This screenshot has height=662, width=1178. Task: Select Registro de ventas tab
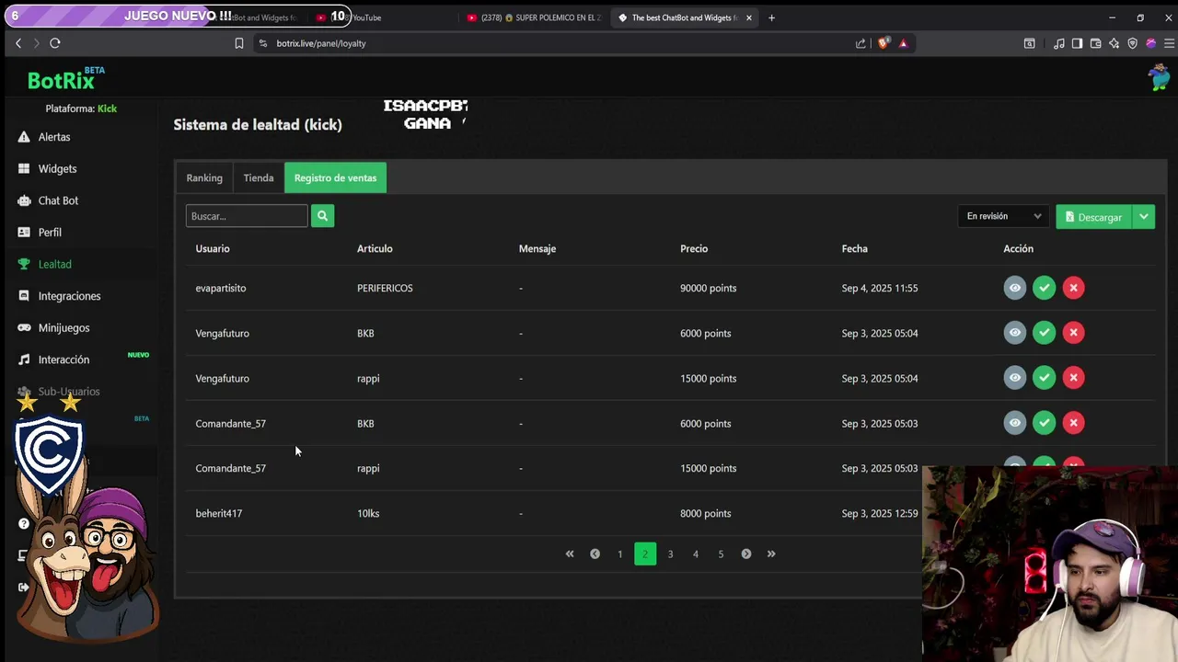(335, 177)
